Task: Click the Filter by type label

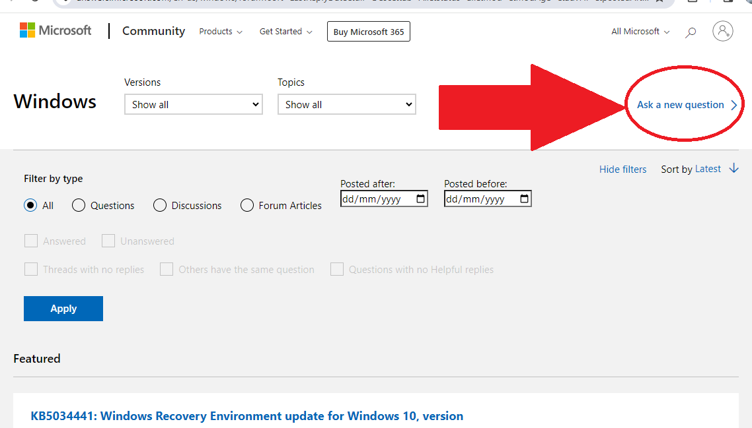Action: click(x=54, y=179)
